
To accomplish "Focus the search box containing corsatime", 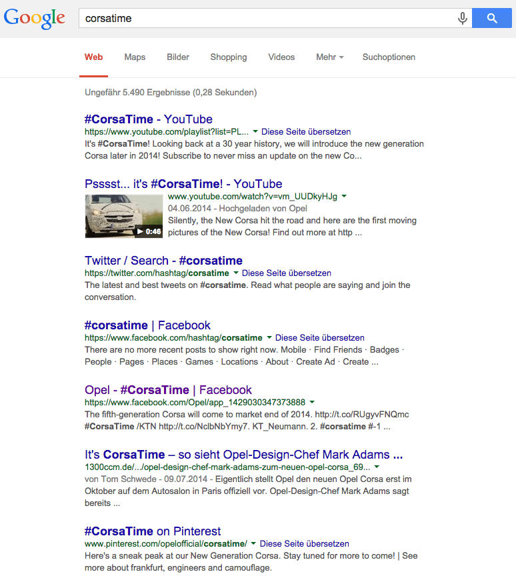I will (x=275, y=18).
